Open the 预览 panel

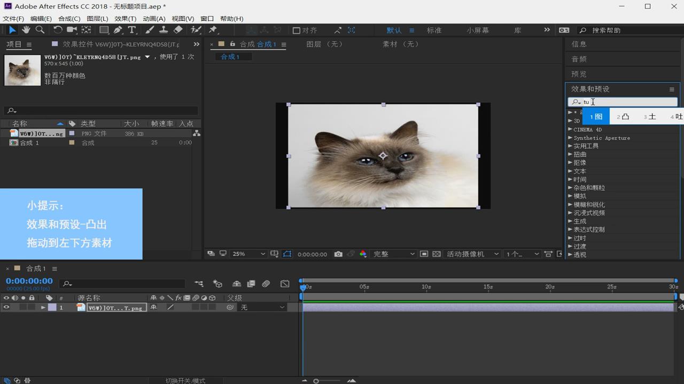coord(579,74)
